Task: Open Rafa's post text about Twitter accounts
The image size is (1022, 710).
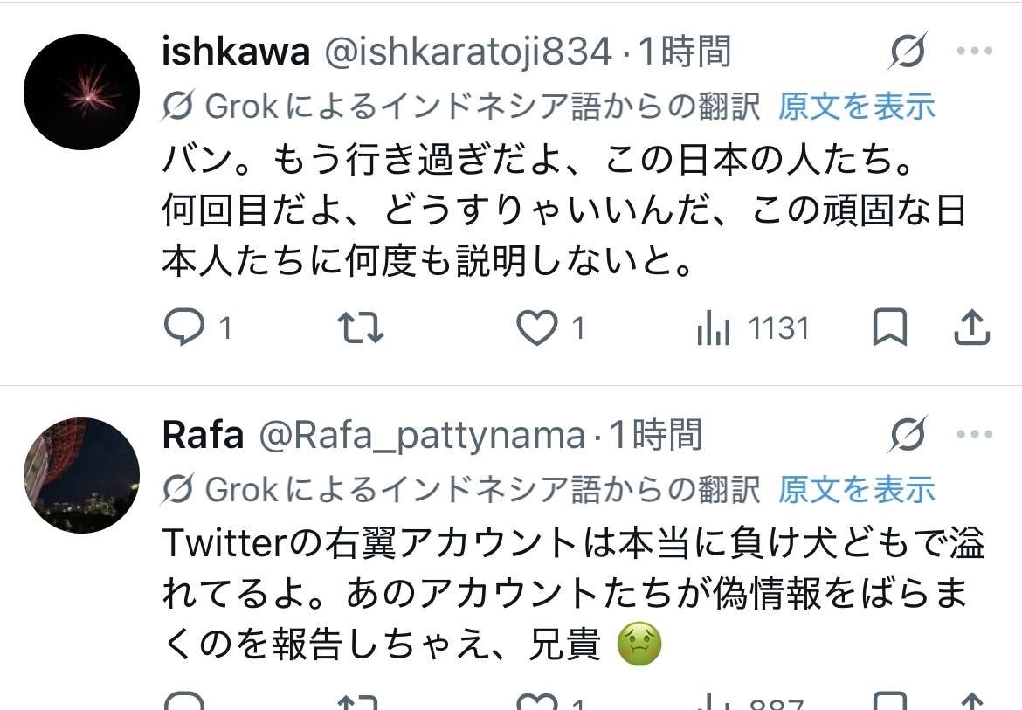Action: [573, 594]
